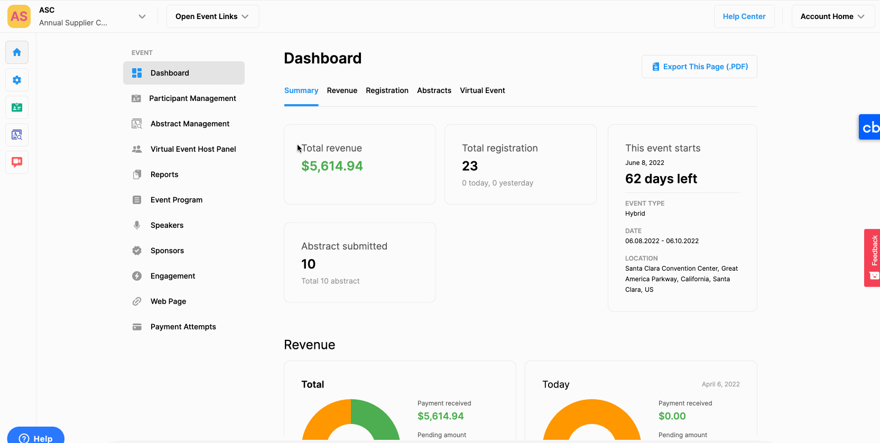Switch to the Revenue tab
The width and height of the screenshot is (880, 443).
(x=342, y=90)
